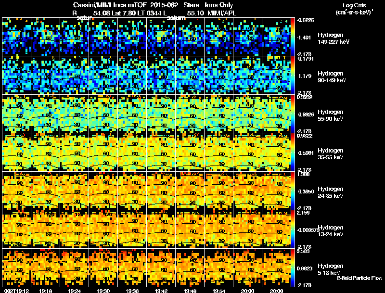Click the 'LT 0344' value in the header
Screen dimensions: 385x293
pos(150,13)
